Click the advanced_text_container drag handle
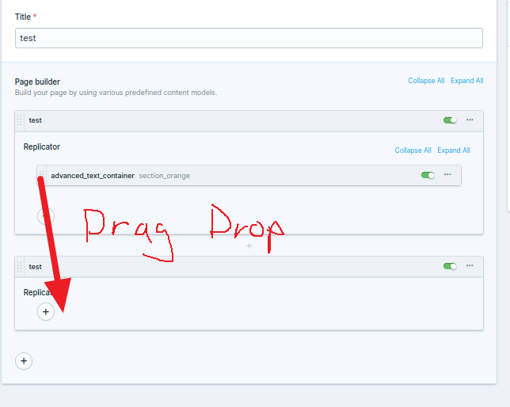Viewport: 510px width, 407px height. [x=42, y=175]
